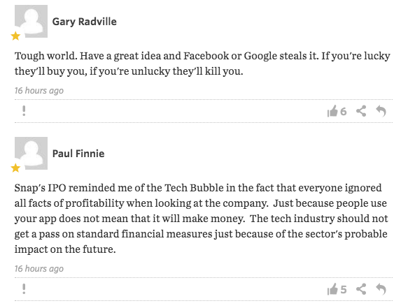
Task: Report Gary Radville's comment with exclamation icon
Action: [24, 111]
